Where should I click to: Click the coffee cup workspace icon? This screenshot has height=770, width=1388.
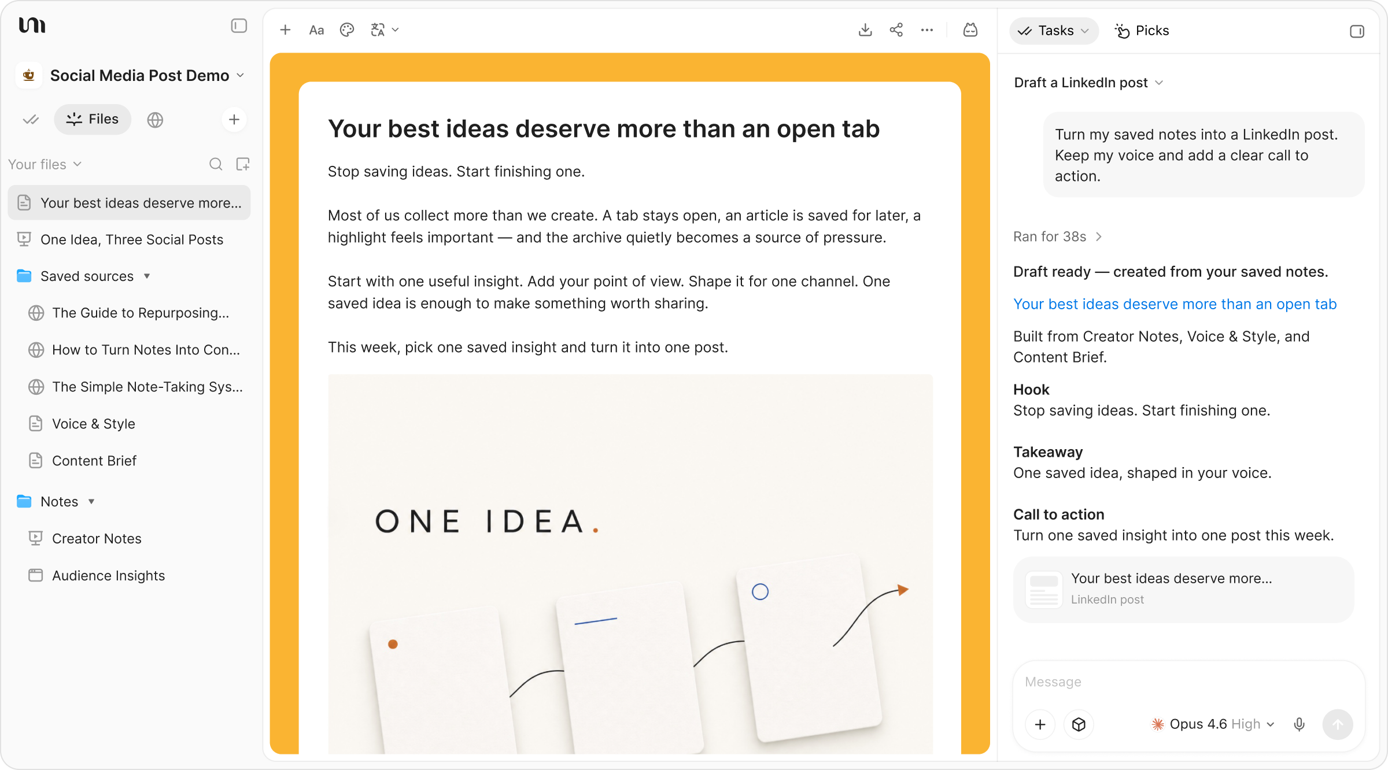(x=29, y=75)
